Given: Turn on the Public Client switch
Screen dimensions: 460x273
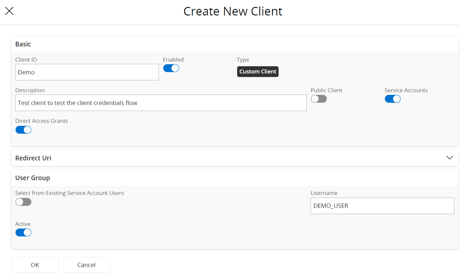Looking at the screenshot, I should tap(319, 99).
